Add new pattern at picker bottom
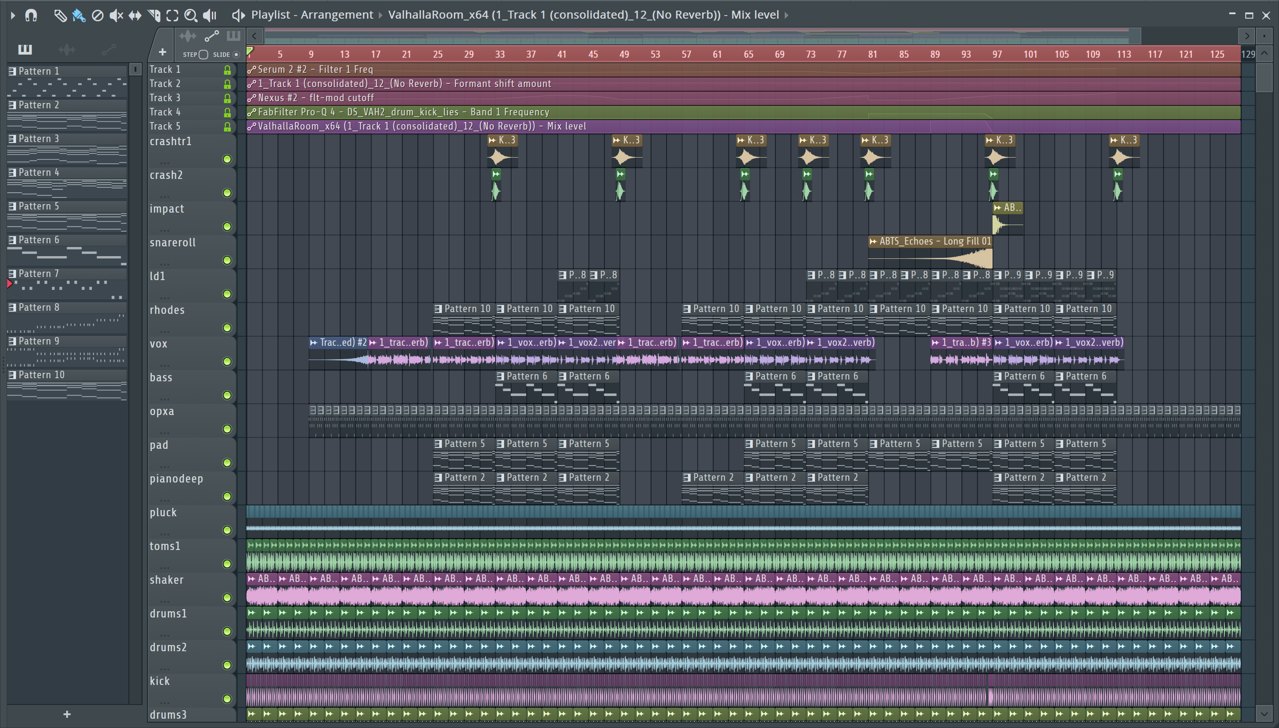This screenshot has width=1279, height=728. click(x=67, y=715)
